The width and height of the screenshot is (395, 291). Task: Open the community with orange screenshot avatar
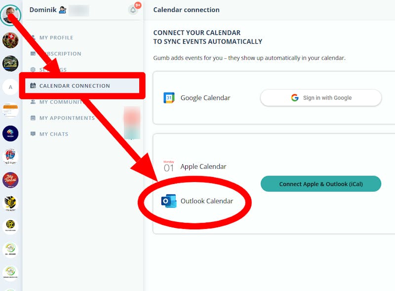(x=10, y=110)
